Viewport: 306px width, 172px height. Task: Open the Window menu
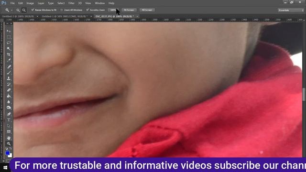click(x=100, y=3)
